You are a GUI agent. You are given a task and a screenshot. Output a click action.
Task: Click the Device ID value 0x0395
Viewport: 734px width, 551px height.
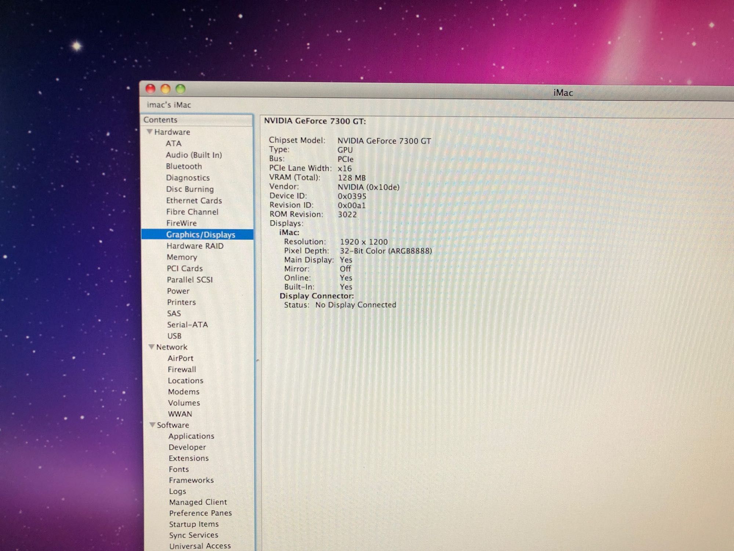(352, 196)
